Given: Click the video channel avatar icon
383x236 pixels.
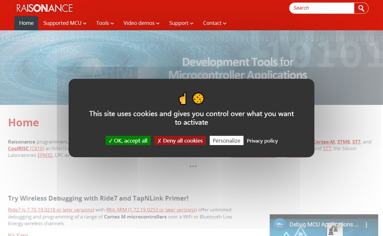Looking at the screenshot, I should 280,225.
